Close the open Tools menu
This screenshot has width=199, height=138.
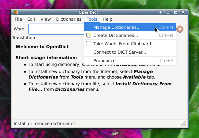(92, 19)
